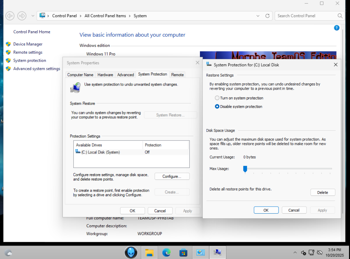Click the system protection computer icon
Screen dimensions: 350x259
tap(75, 88)
